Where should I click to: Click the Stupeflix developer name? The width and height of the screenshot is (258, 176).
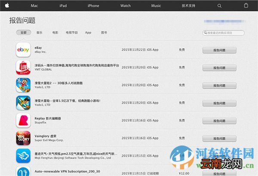point(40,123)
